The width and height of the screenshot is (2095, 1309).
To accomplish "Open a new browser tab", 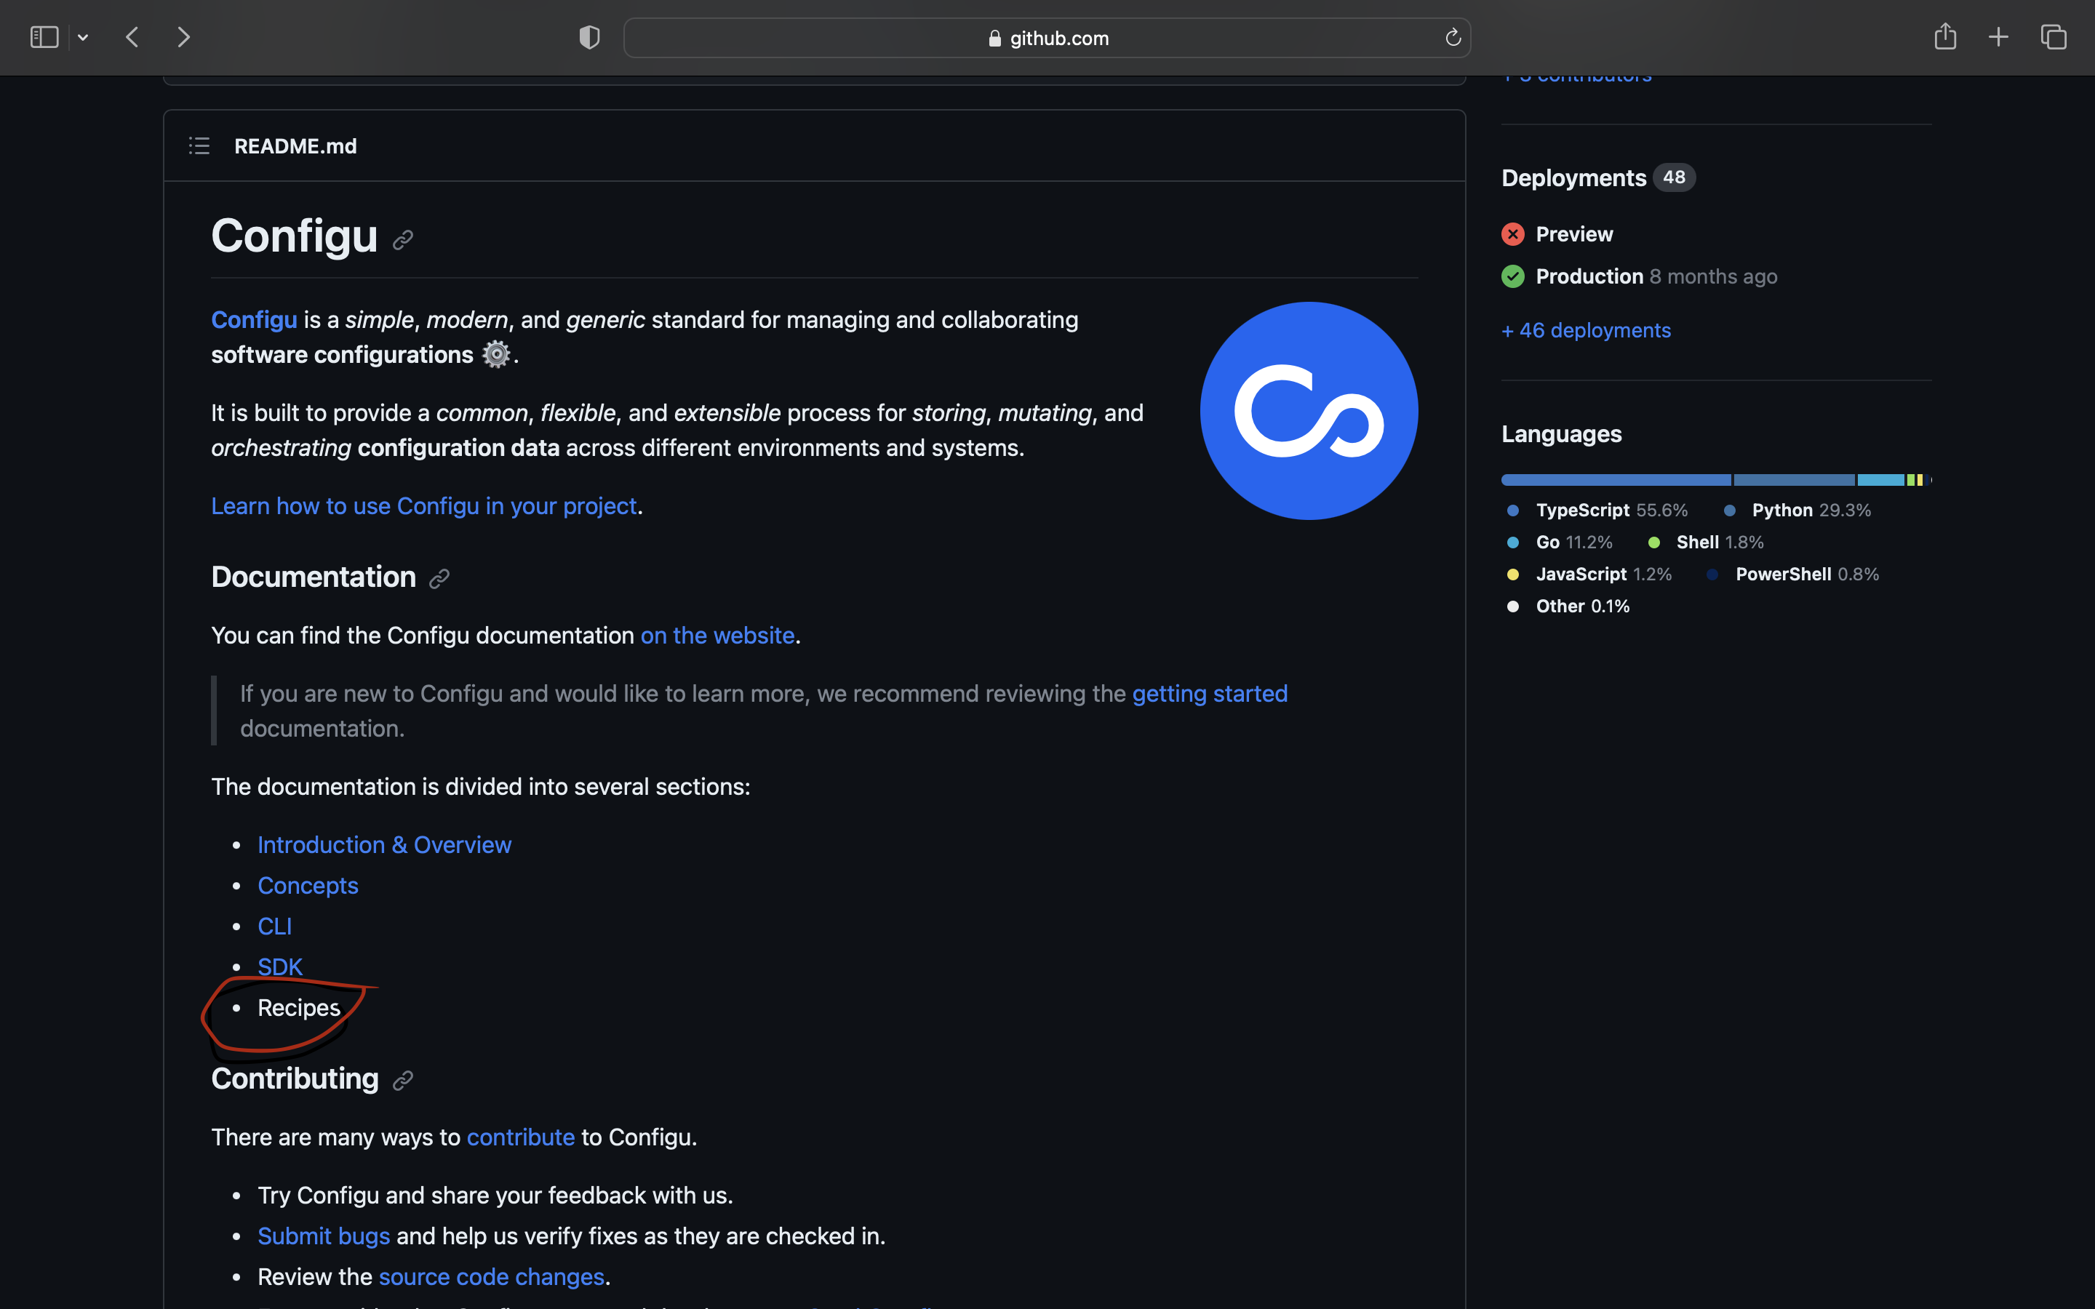I will [1998, 36].
